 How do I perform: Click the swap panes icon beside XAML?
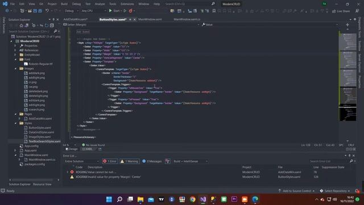pyautogui.click(x=100, y=149)
